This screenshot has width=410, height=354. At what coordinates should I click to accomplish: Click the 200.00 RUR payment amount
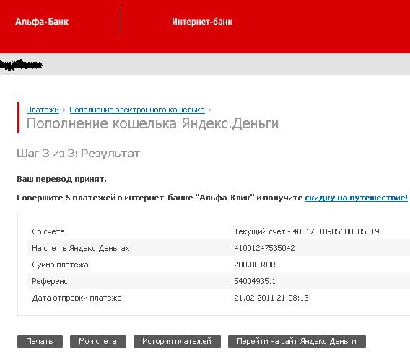pos(255,265)
